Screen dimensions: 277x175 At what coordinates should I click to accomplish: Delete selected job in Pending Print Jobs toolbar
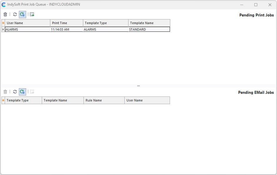[5, 14]
